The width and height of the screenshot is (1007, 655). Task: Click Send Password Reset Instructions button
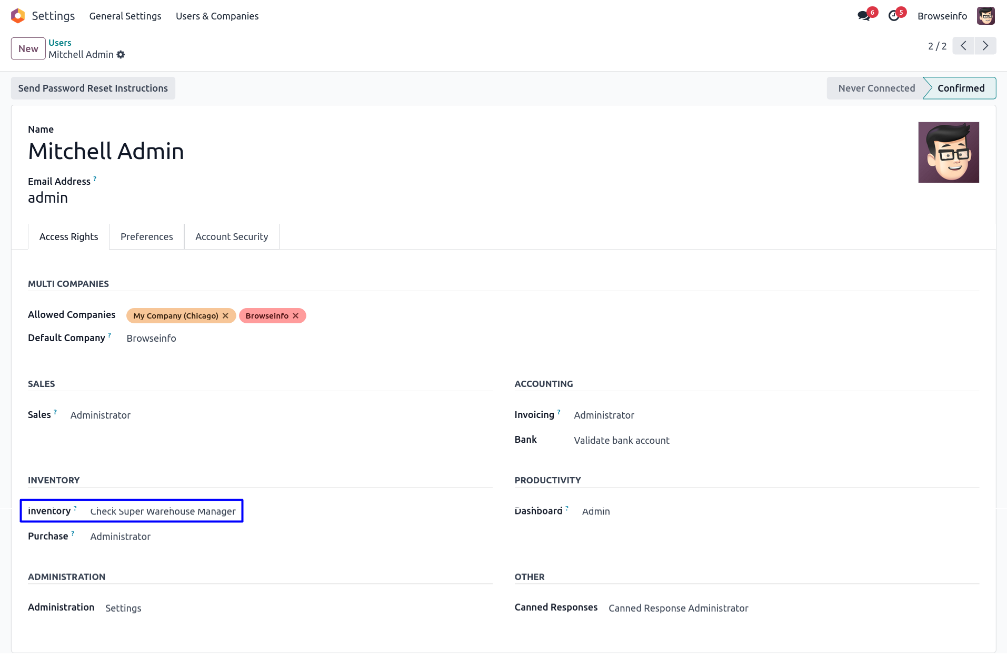[x=93, y=88]
